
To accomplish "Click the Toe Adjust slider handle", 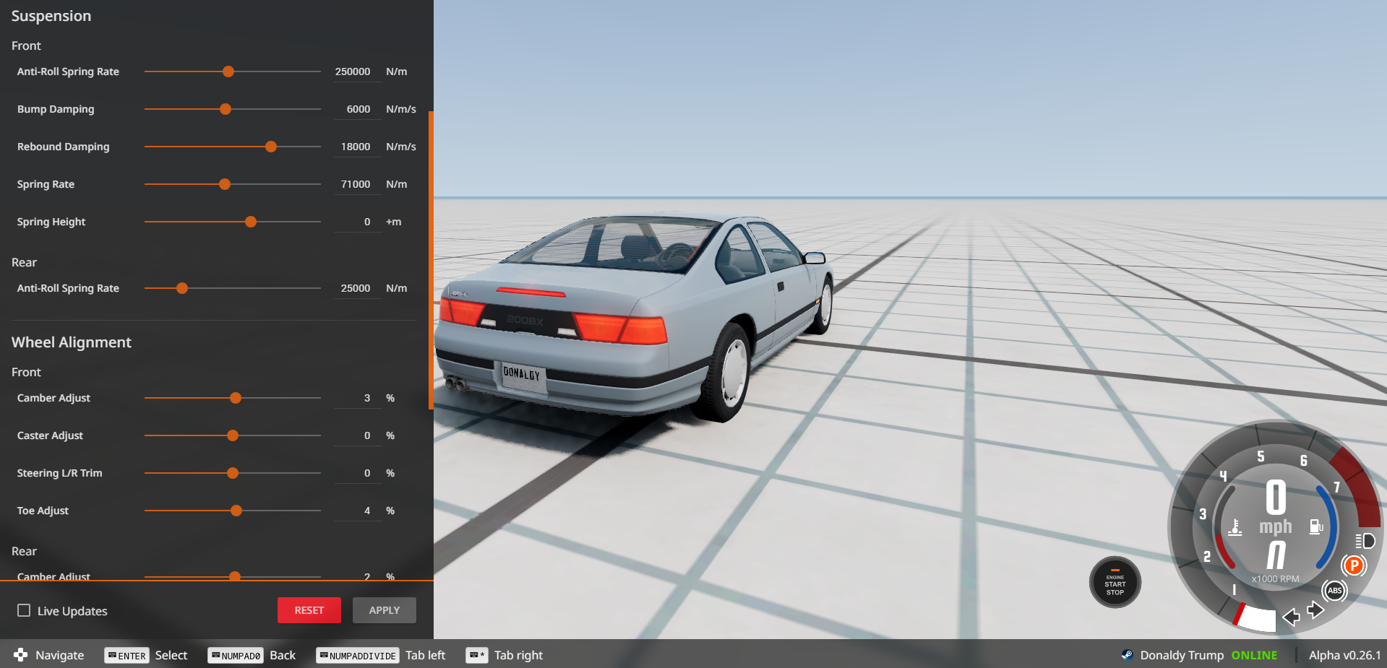I will tap(236, 511).
